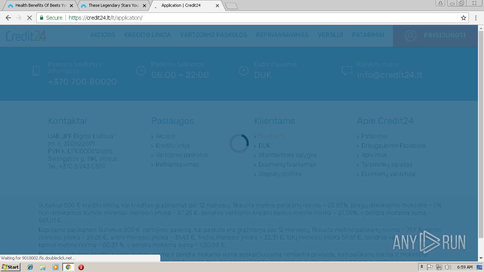
Task: Open the REFINANSAVIMAS menu item
Action: tap(282, 35)
